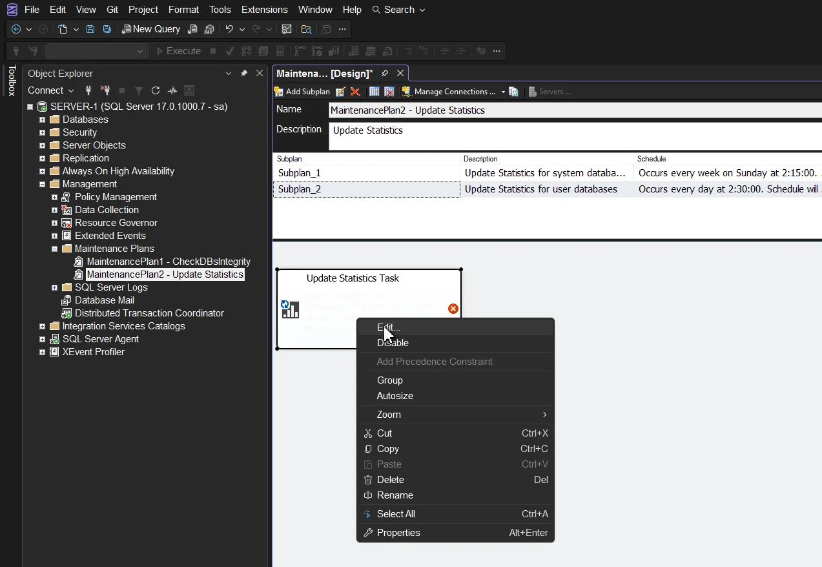This screenshot has width=822, height=567.
Task: Choose Properties from the context menu
Action: tap(399, 532)
